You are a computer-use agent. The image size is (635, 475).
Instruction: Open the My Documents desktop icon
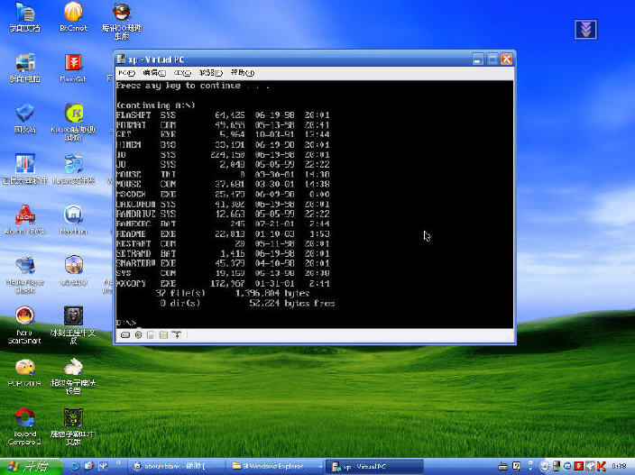pyautogui.click(x=24, y=17)
